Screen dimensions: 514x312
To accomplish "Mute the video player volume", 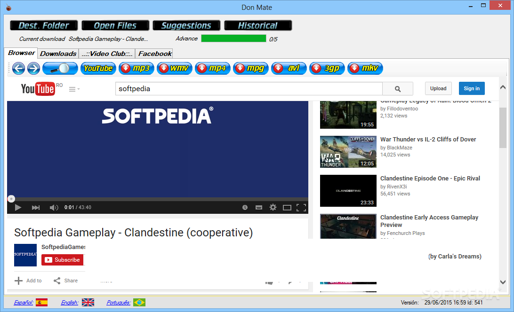I will click(54, 208).
